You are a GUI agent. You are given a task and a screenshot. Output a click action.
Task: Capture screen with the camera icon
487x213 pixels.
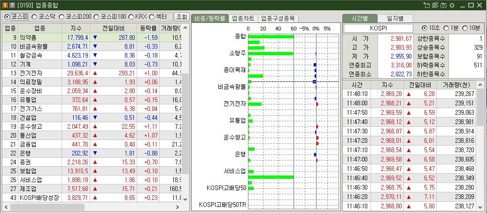click(x=443, y=5)
